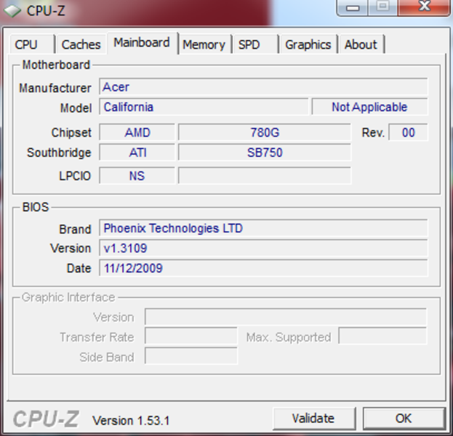Click the CPU-Z title text
Viewport: 453px width, 436px height.
[46, 11]
